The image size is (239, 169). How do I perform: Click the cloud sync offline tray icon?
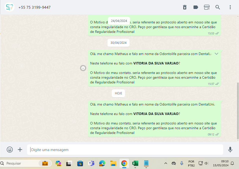tap(173, 163)
